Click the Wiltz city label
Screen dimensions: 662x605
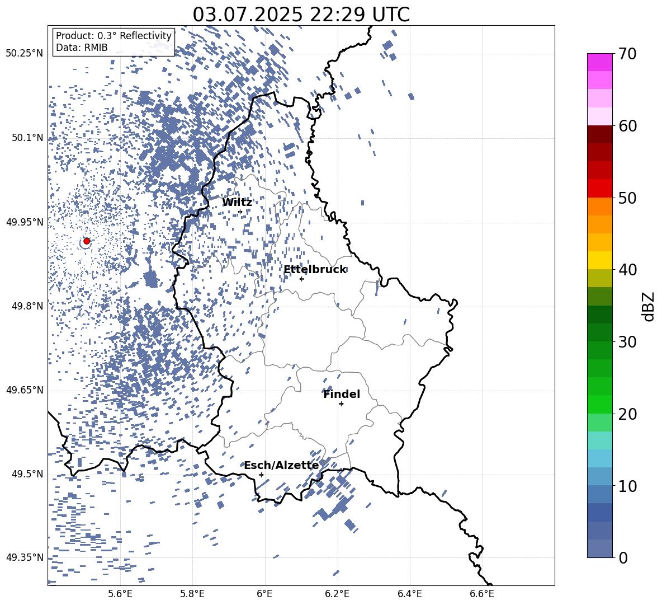pyautogui.click(x=237, y=203)
